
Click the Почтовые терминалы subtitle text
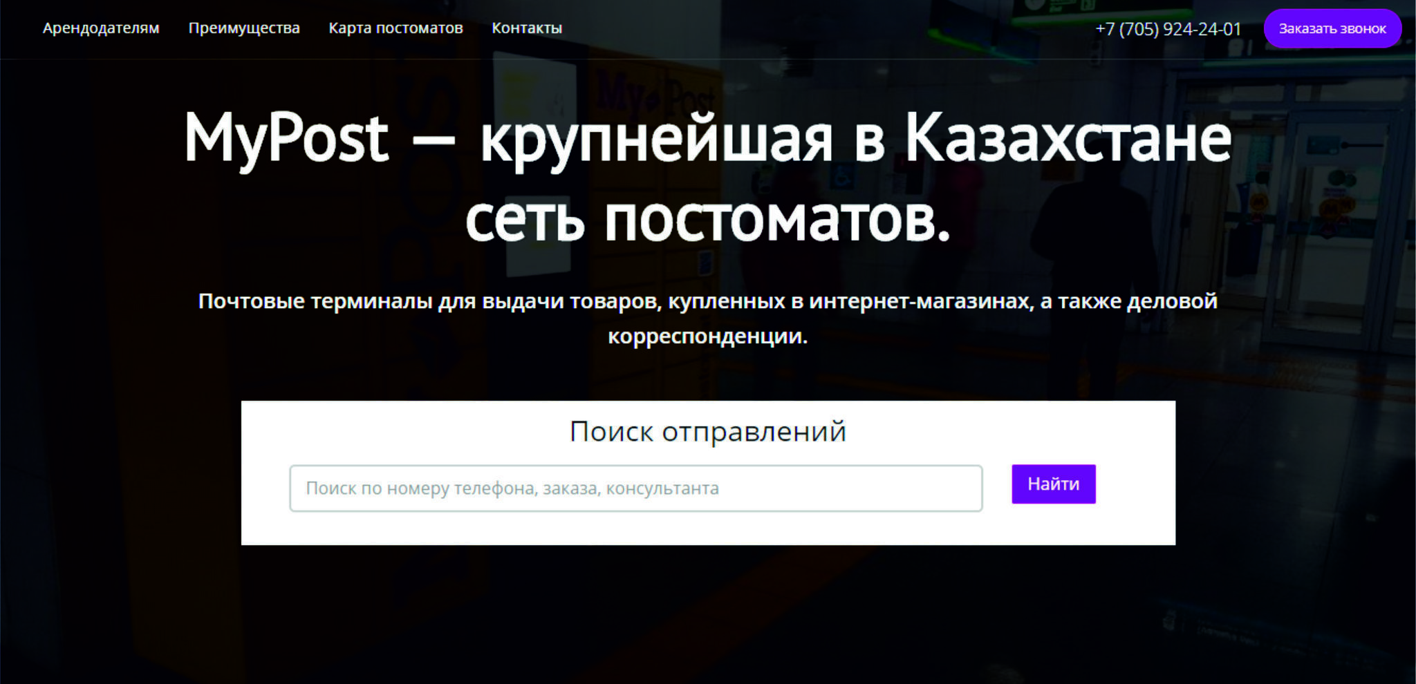point(708,319)
